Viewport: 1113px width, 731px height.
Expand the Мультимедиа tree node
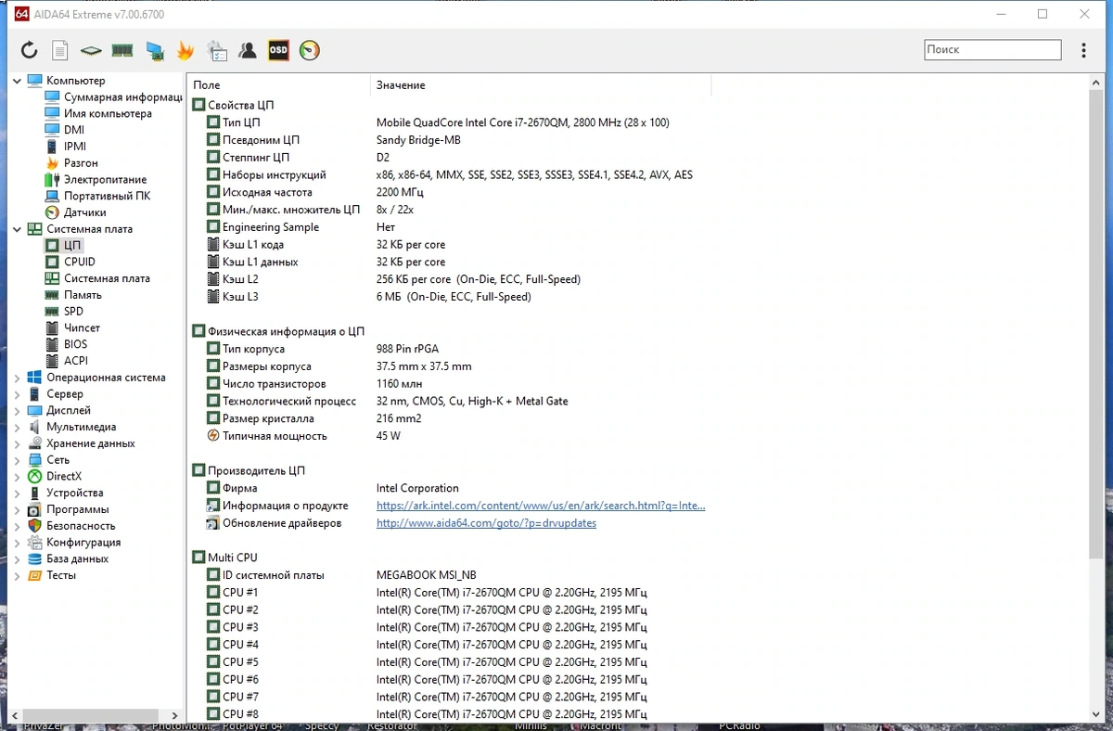coord(18,427)
